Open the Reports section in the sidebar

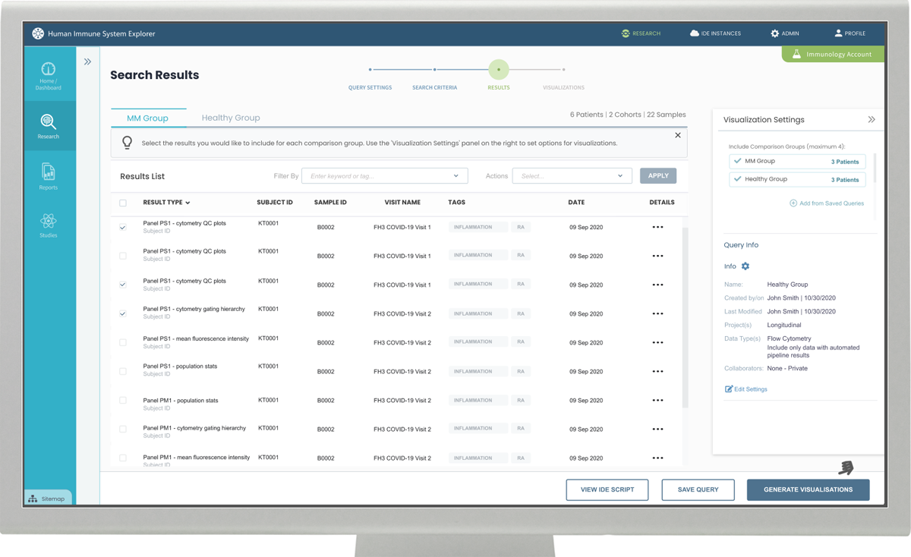point(48,176)
